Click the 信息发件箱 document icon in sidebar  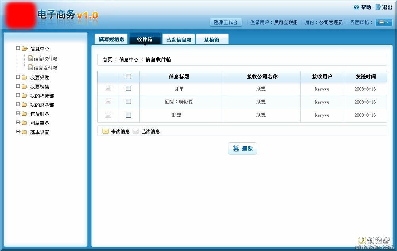(30, 68)
